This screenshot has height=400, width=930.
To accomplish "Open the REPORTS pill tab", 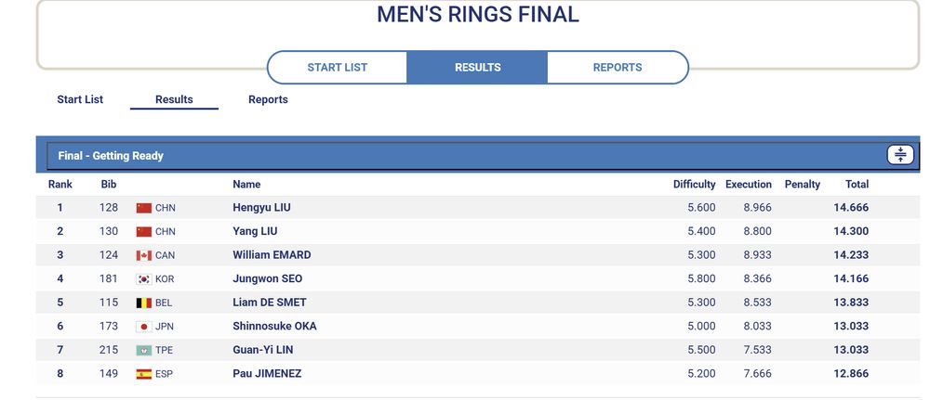I will (x=618, y=68).
